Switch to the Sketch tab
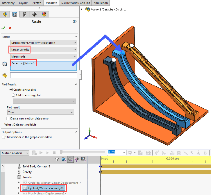This screenshot has height=195, width=211. [x=37, y=3]
